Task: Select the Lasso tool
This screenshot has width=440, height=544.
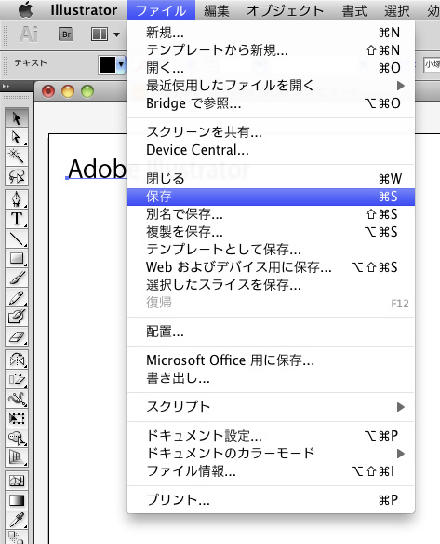Action: pos(17,176)
